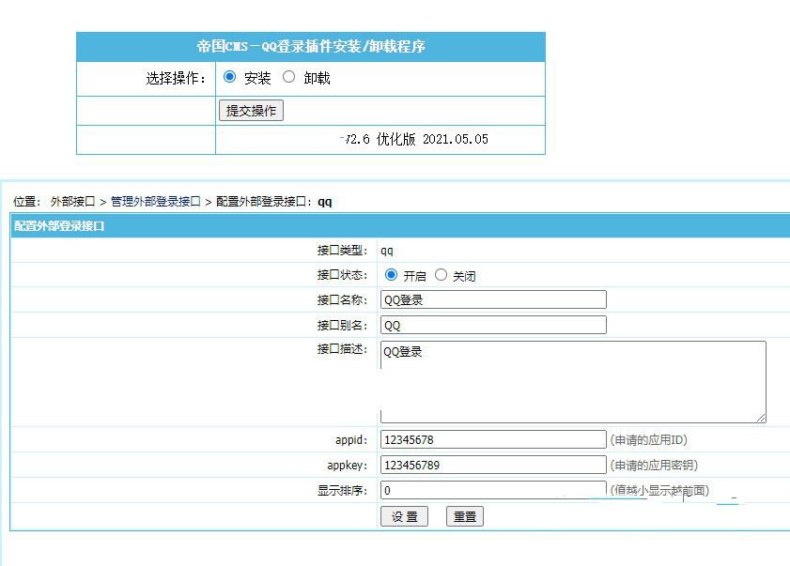Click the hint text 值越小显示越前面
The height and width of the screenshot is (566, 790).
click(659, 491)
